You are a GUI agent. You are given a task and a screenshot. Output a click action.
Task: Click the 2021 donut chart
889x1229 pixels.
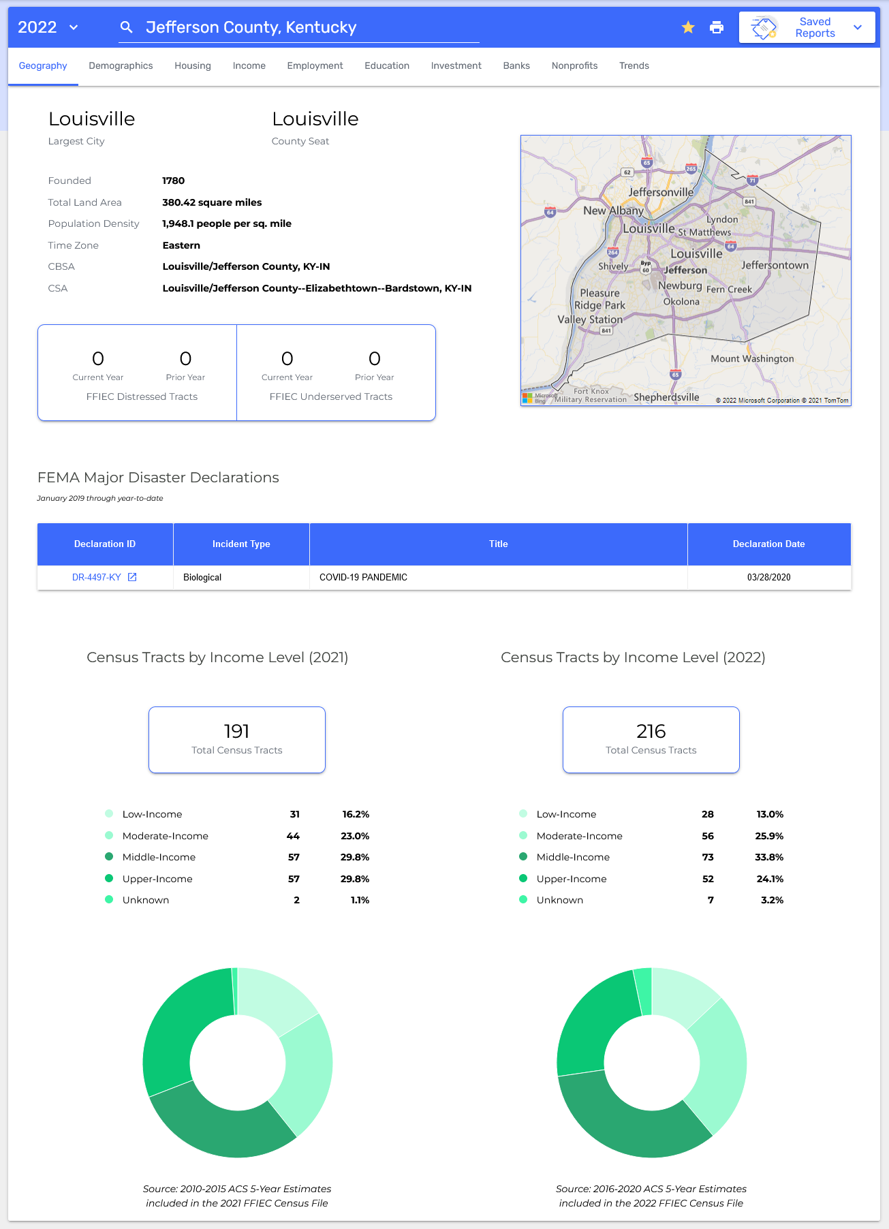tap(238, 1062)
